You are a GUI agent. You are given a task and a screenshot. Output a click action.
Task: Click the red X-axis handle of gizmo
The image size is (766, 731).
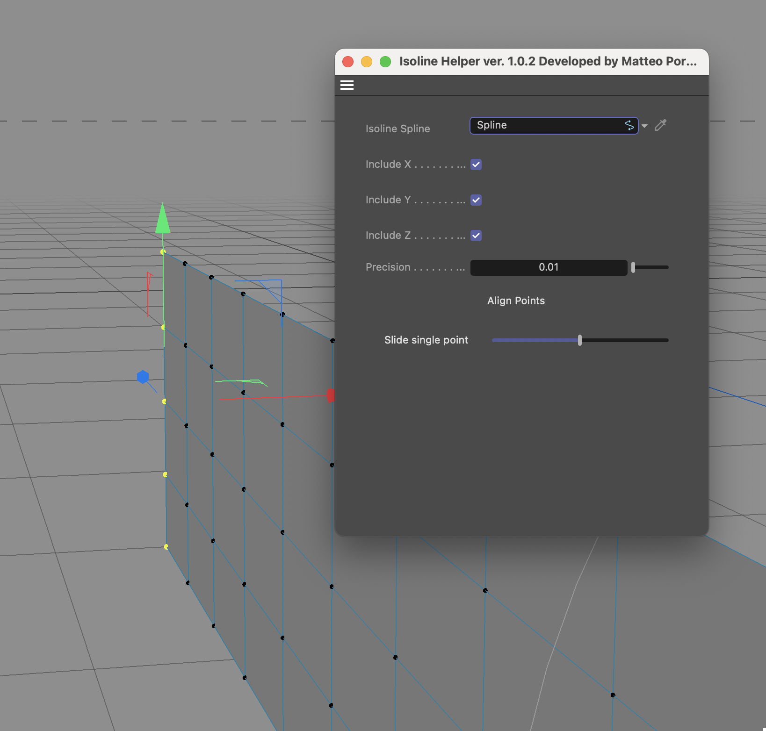tap(331, 395)
